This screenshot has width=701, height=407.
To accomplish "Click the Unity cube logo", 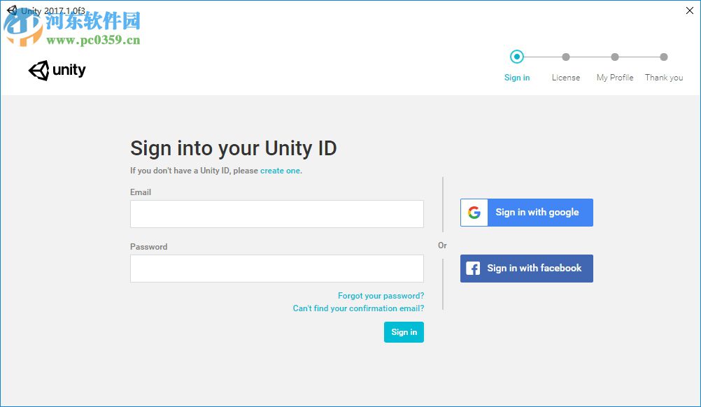I will (x=39, y=70).
